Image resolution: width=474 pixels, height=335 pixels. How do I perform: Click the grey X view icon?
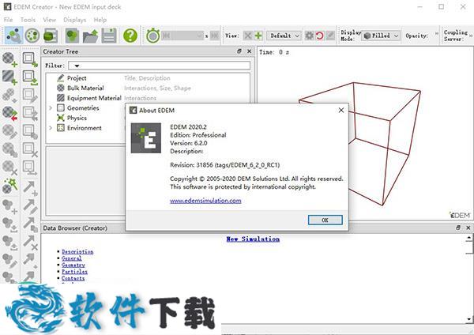[x=248, y=36]
